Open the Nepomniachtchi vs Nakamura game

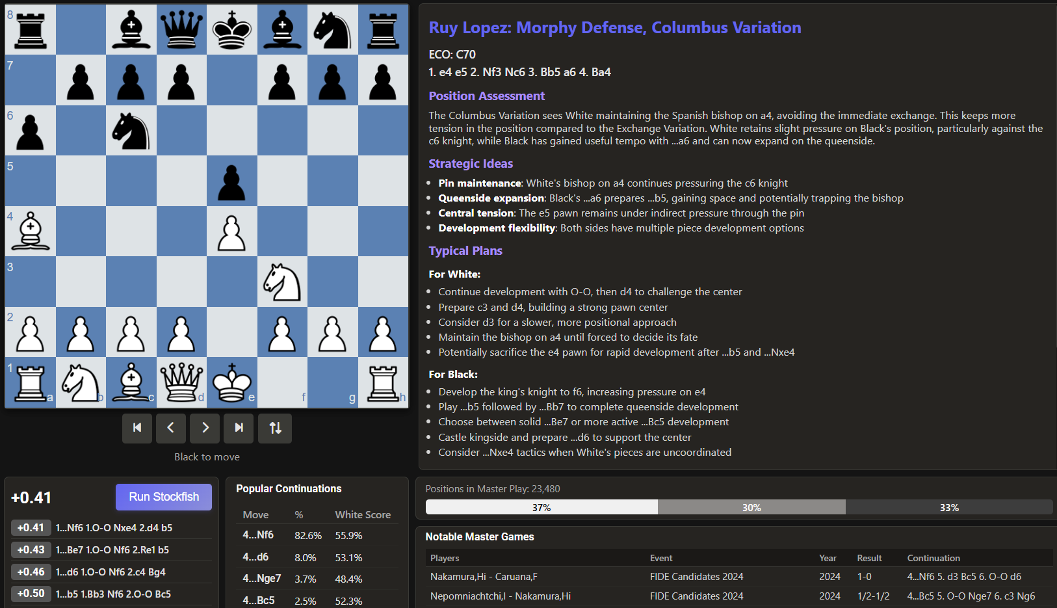pyautogui.click(x=500, y=596)
